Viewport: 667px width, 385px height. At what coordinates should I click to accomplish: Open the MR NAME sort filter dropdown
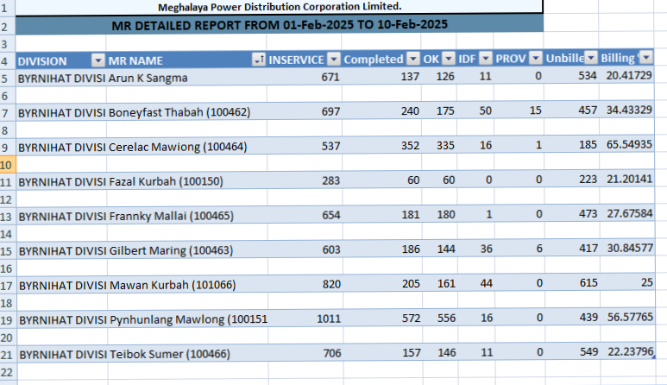click(259, 60)
